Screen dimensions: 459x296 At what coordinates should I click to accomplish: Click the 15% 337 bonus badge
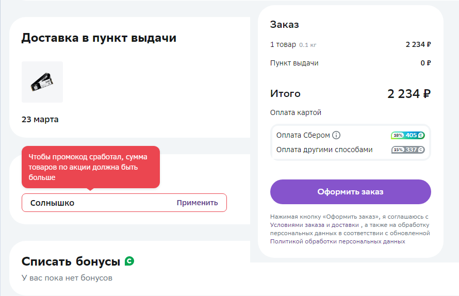point(408,150)
